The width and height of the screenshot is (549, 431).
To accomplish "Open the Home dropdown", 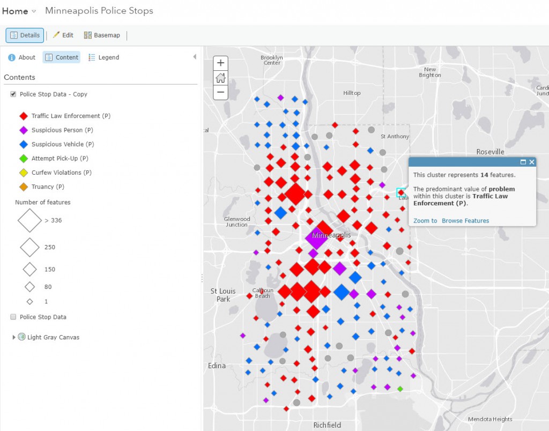I will (x=33, y=11).
